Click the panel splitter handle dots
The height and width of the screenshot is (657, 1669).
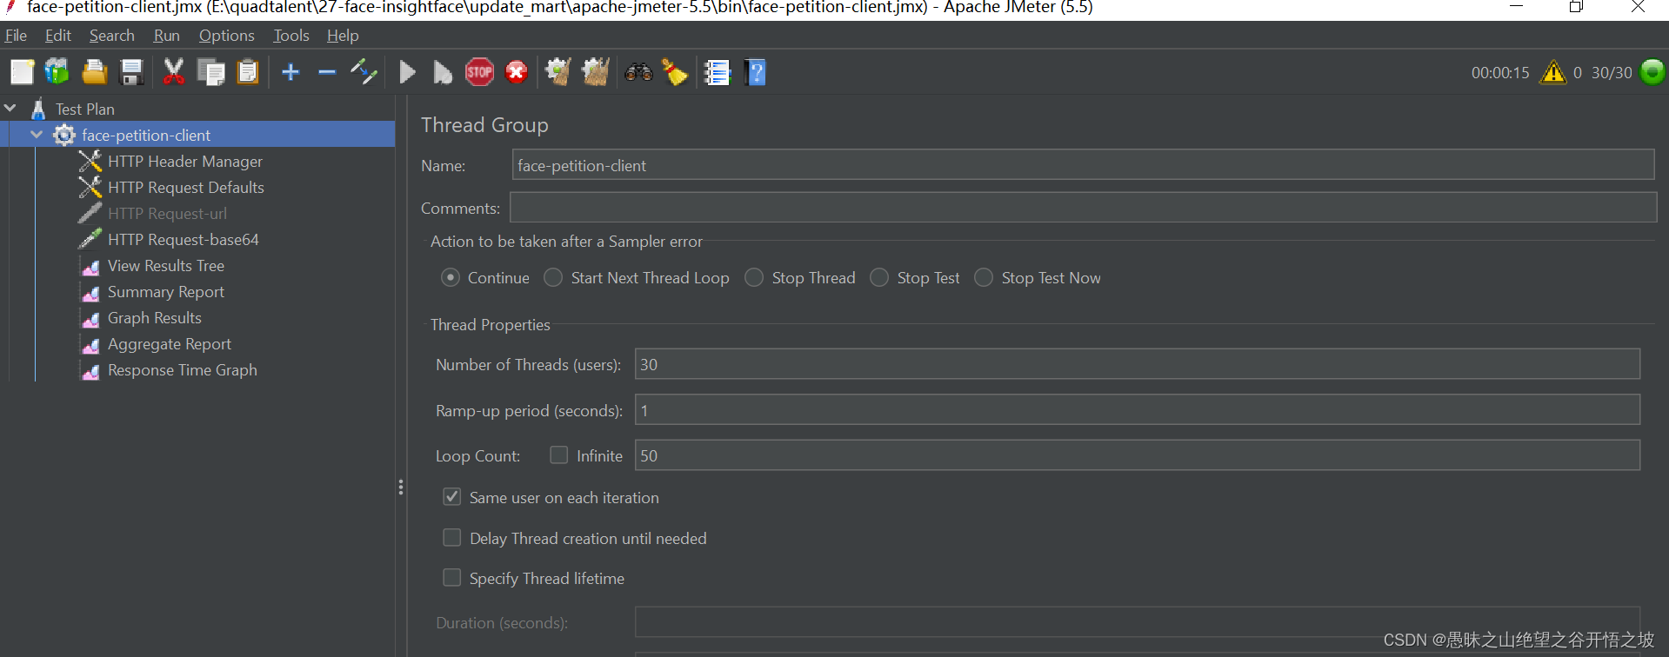point(401,488)
